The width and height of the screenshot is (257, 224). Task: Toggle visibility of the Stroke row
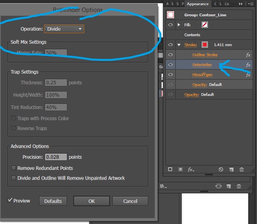point(171,45)
